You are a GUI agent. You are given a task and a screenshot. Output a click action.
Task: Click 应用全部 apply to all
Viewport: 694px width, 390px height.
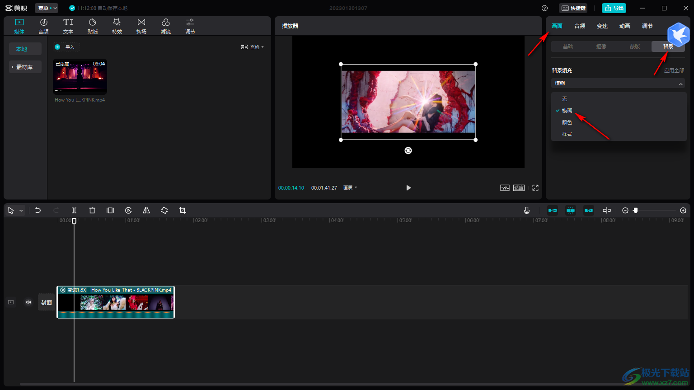pos(674,70)
